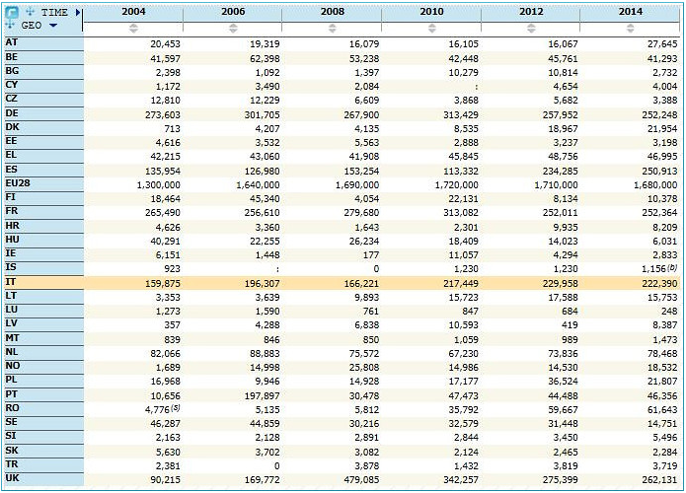Expand the TIME dimension arrow
686x493 pixels.
coord(78,12)
